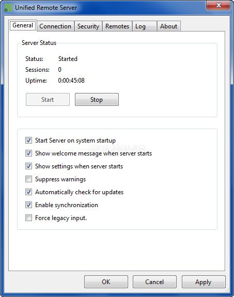Uncheck Start Server on system startup
Screen dimensions: 234x297
coord(28,140)
